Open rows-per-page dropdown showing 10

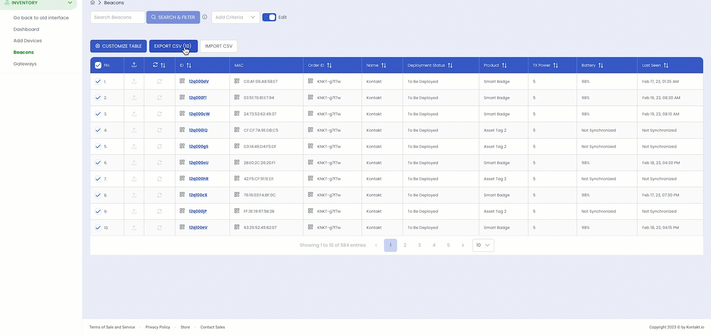pos(483,245)
